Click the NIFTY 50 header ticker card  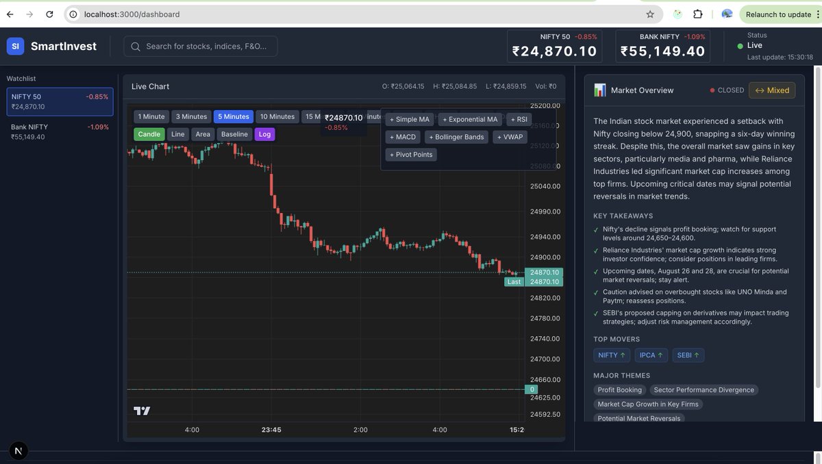(x=555, y=46)
